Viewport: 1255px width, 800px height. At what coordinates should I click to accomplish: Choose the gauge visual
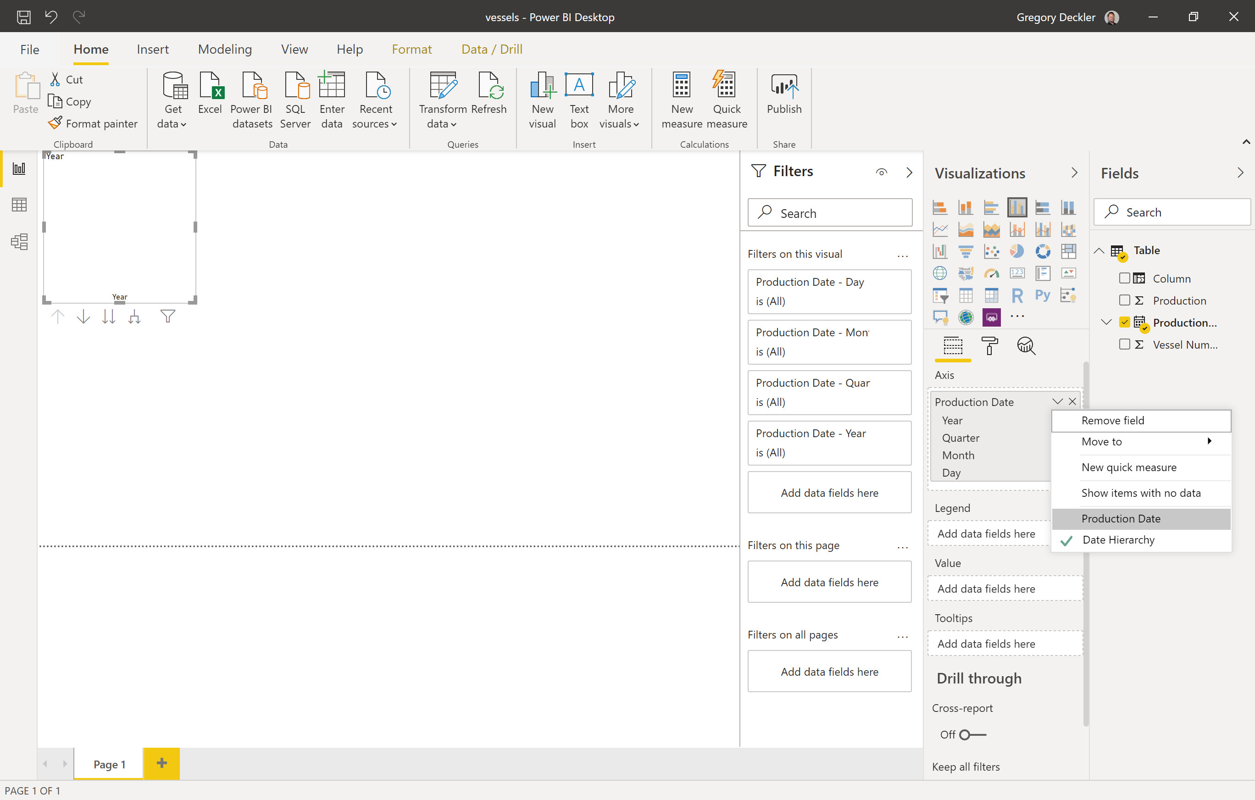[x=991, y=273]
